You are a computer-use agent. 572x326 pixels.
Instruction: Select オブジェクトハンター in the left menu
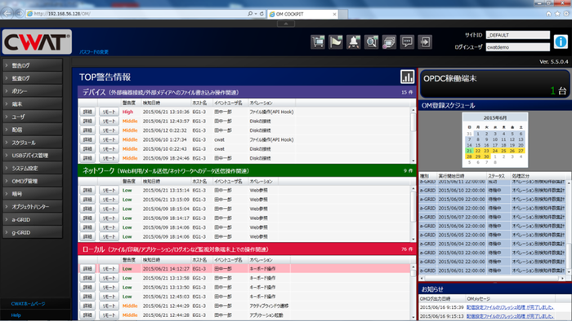tap(31, 206)
